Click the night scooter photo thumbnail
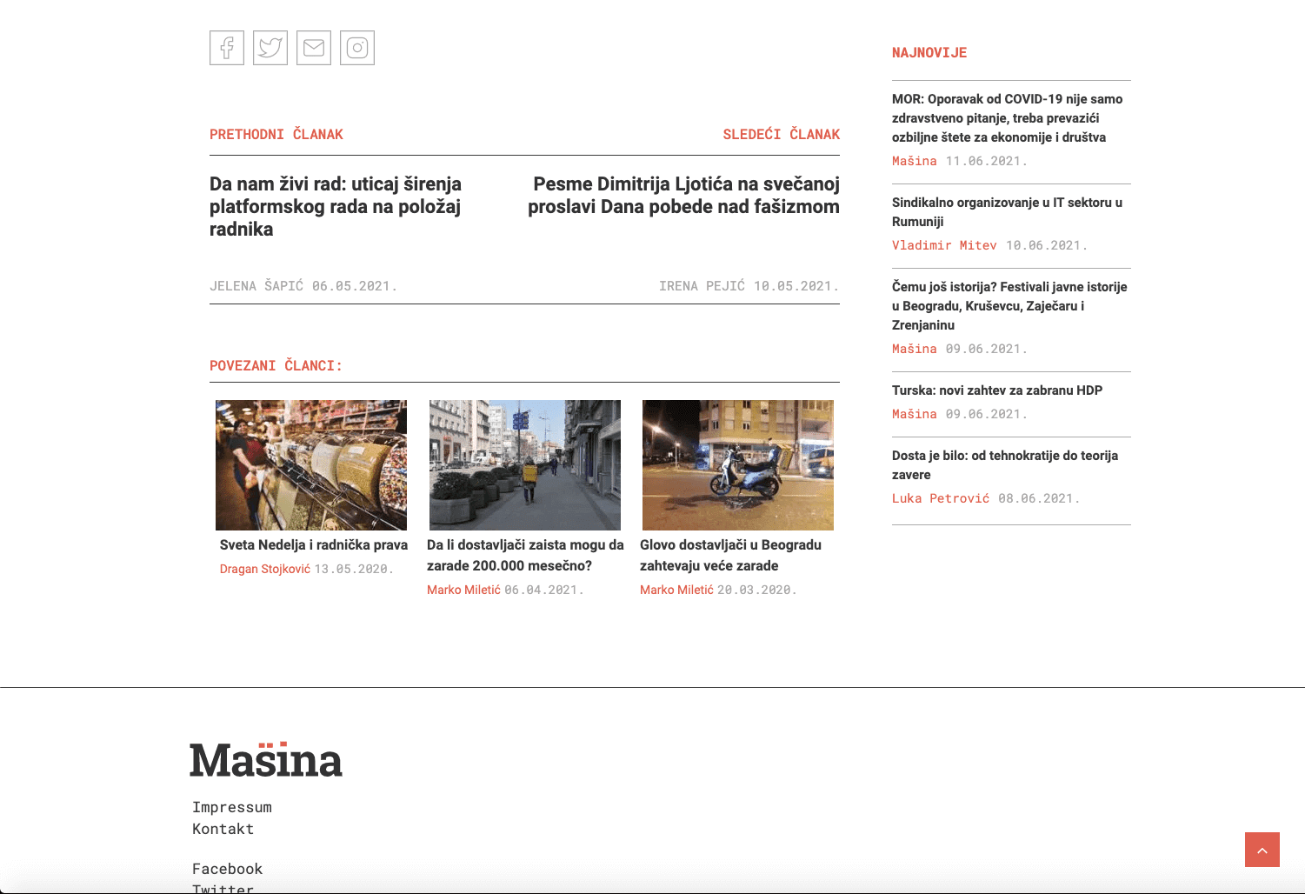 (738, 465)
